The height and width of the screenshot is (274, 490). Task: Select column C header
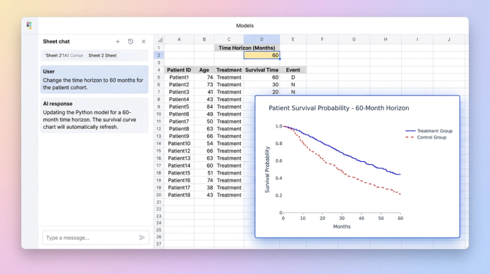pos(229,39)
